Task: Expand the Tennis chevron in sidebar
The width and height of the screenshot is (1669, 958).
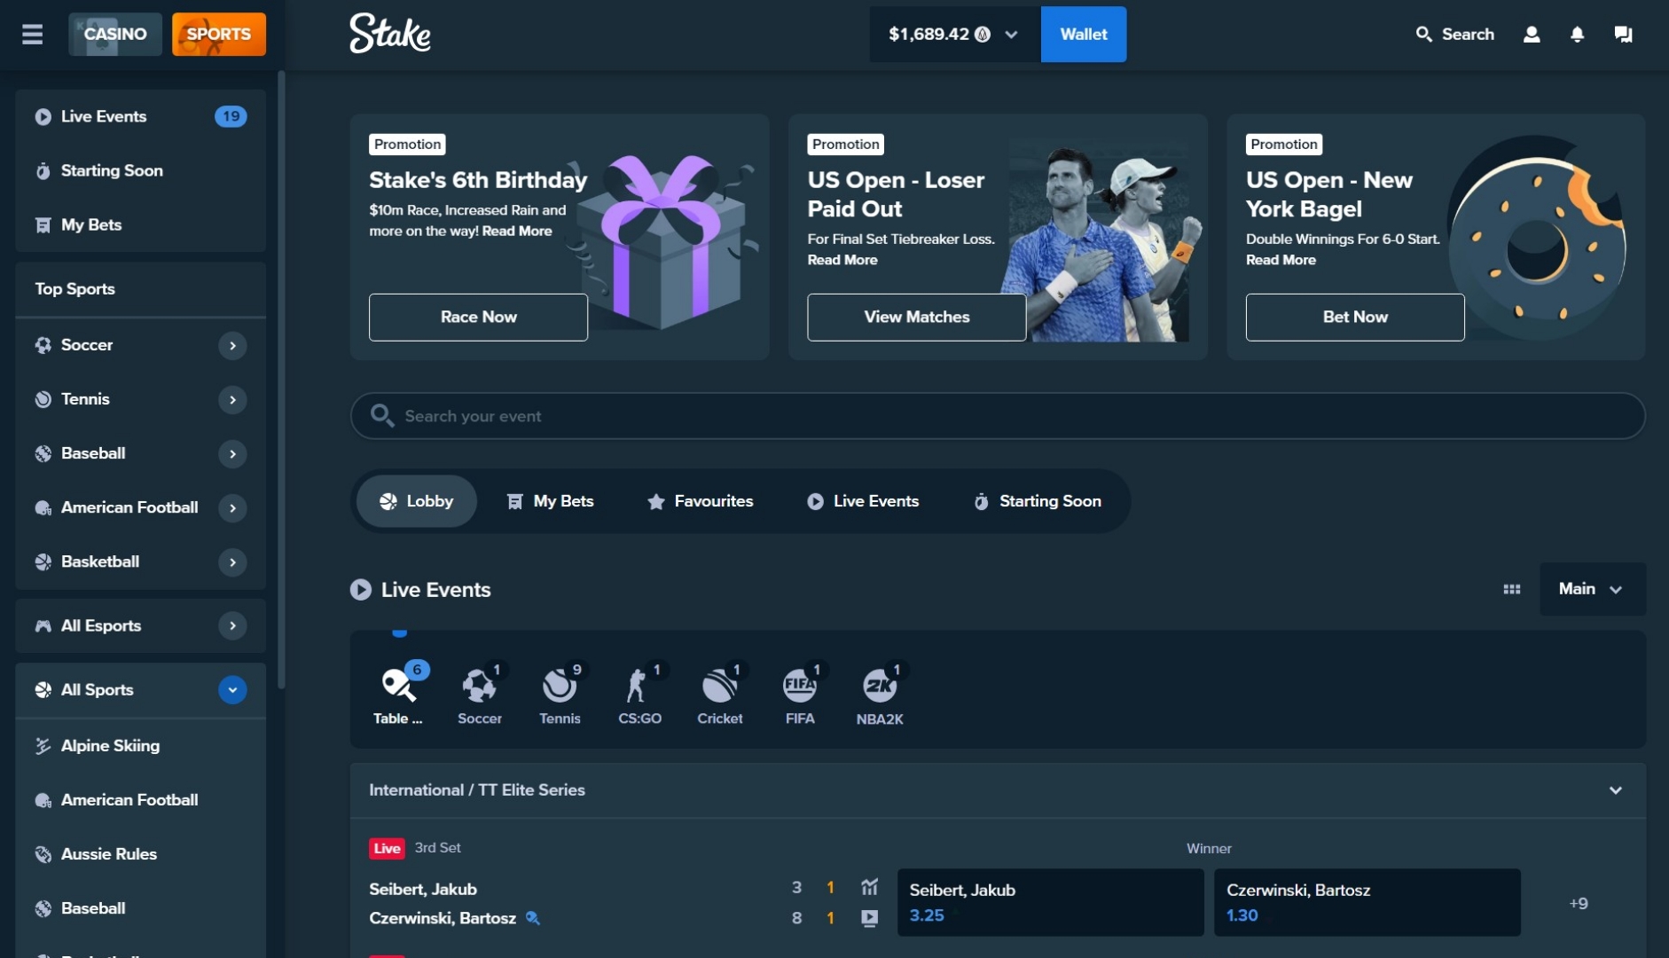Action: [232, 399]
